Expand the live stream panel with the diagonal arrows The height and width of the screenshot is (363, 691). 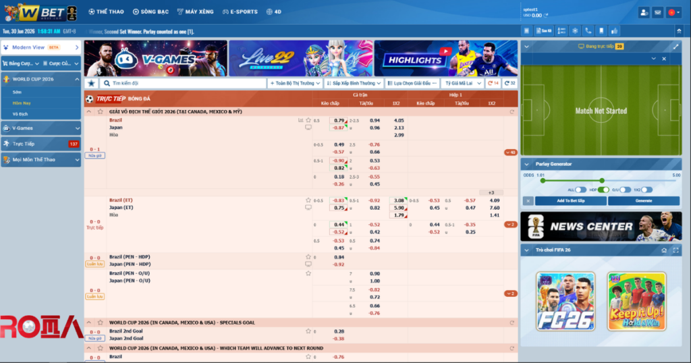click(x=675, y=47)
